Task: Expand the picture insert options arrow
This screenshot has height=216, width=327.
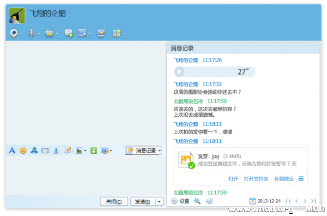Action: 85,151
